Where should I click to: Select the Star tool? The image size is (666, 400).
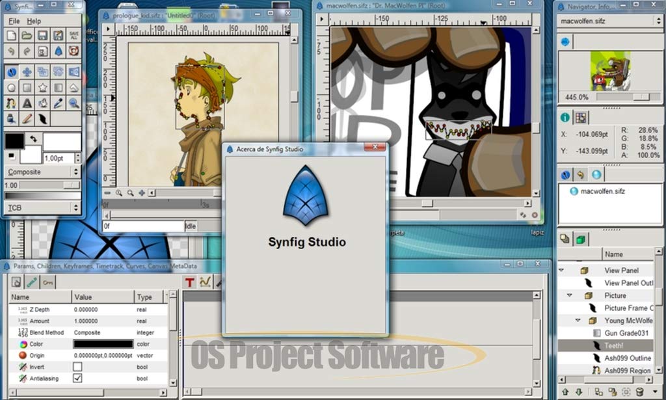point(42,87)
